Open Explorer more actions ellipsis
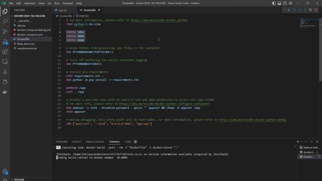 point(47,10)
